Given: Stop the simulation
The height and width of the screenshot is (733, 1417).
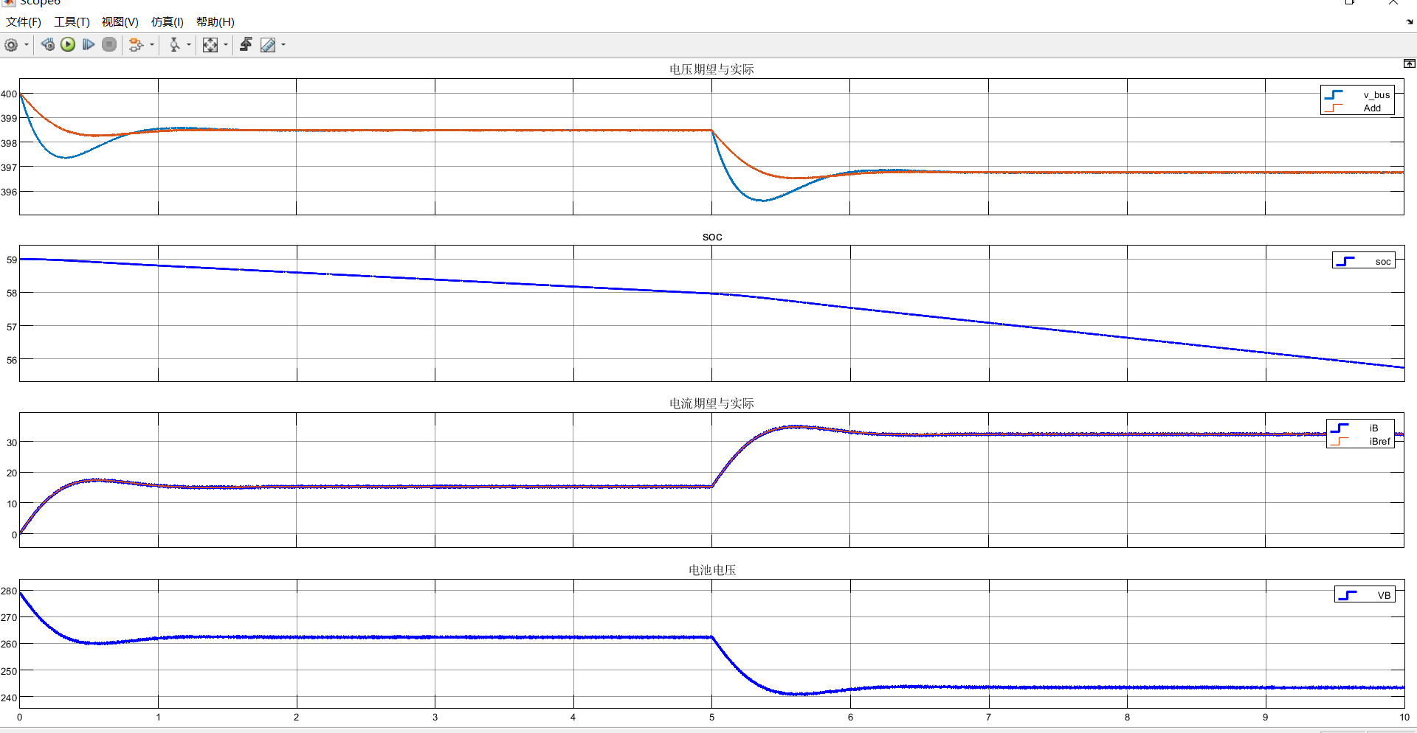Looking at the screenshot, I should pos(109,45).
